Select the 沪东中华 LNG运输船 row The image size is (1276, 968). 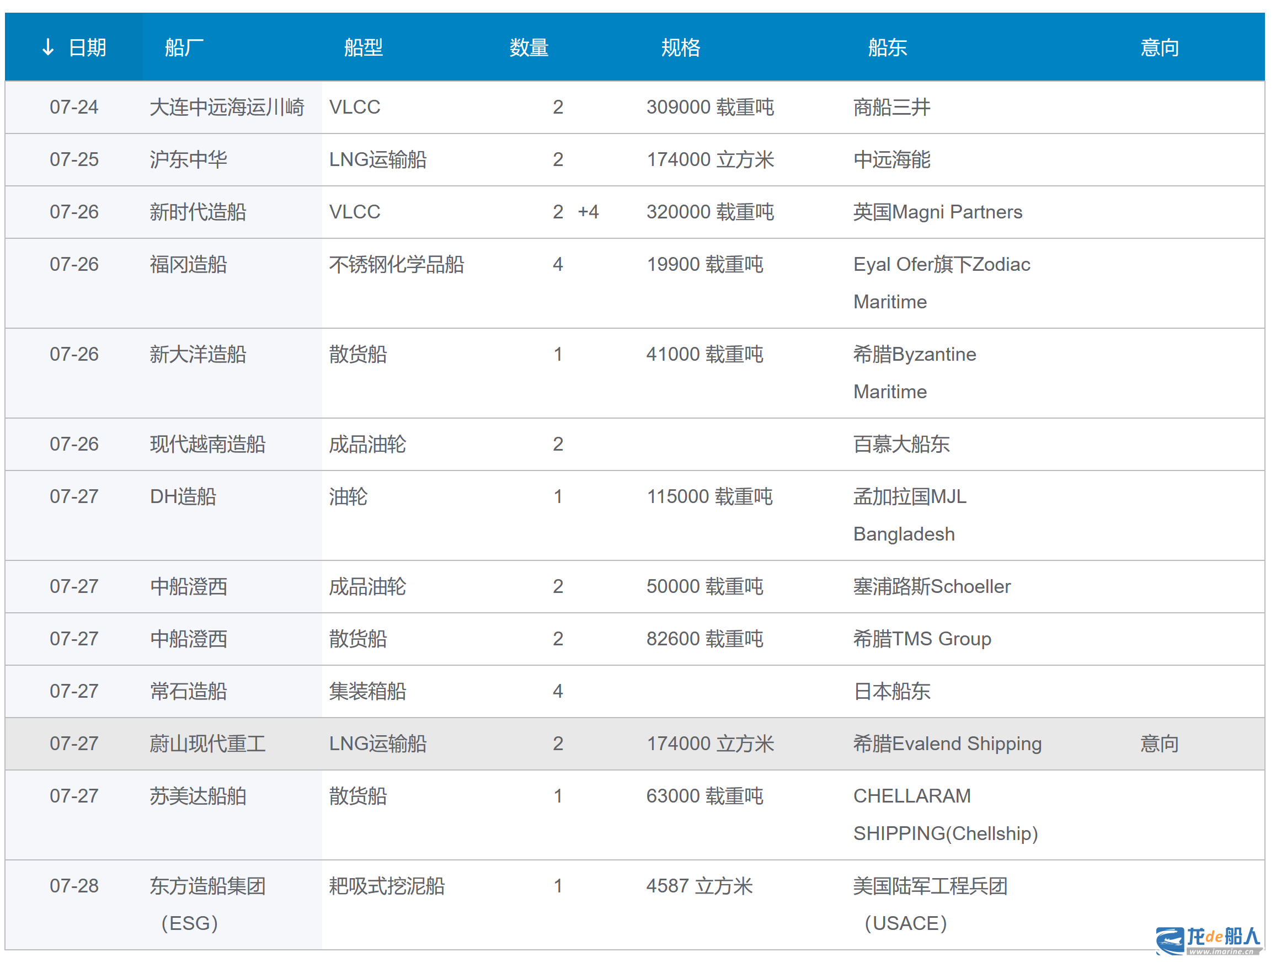pyautogui.click(x=378, y=160)
